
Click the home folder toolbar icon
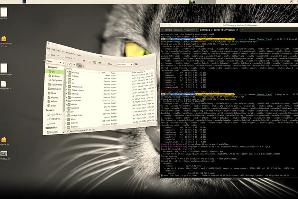pyautogui.click(x=95, y=62)
